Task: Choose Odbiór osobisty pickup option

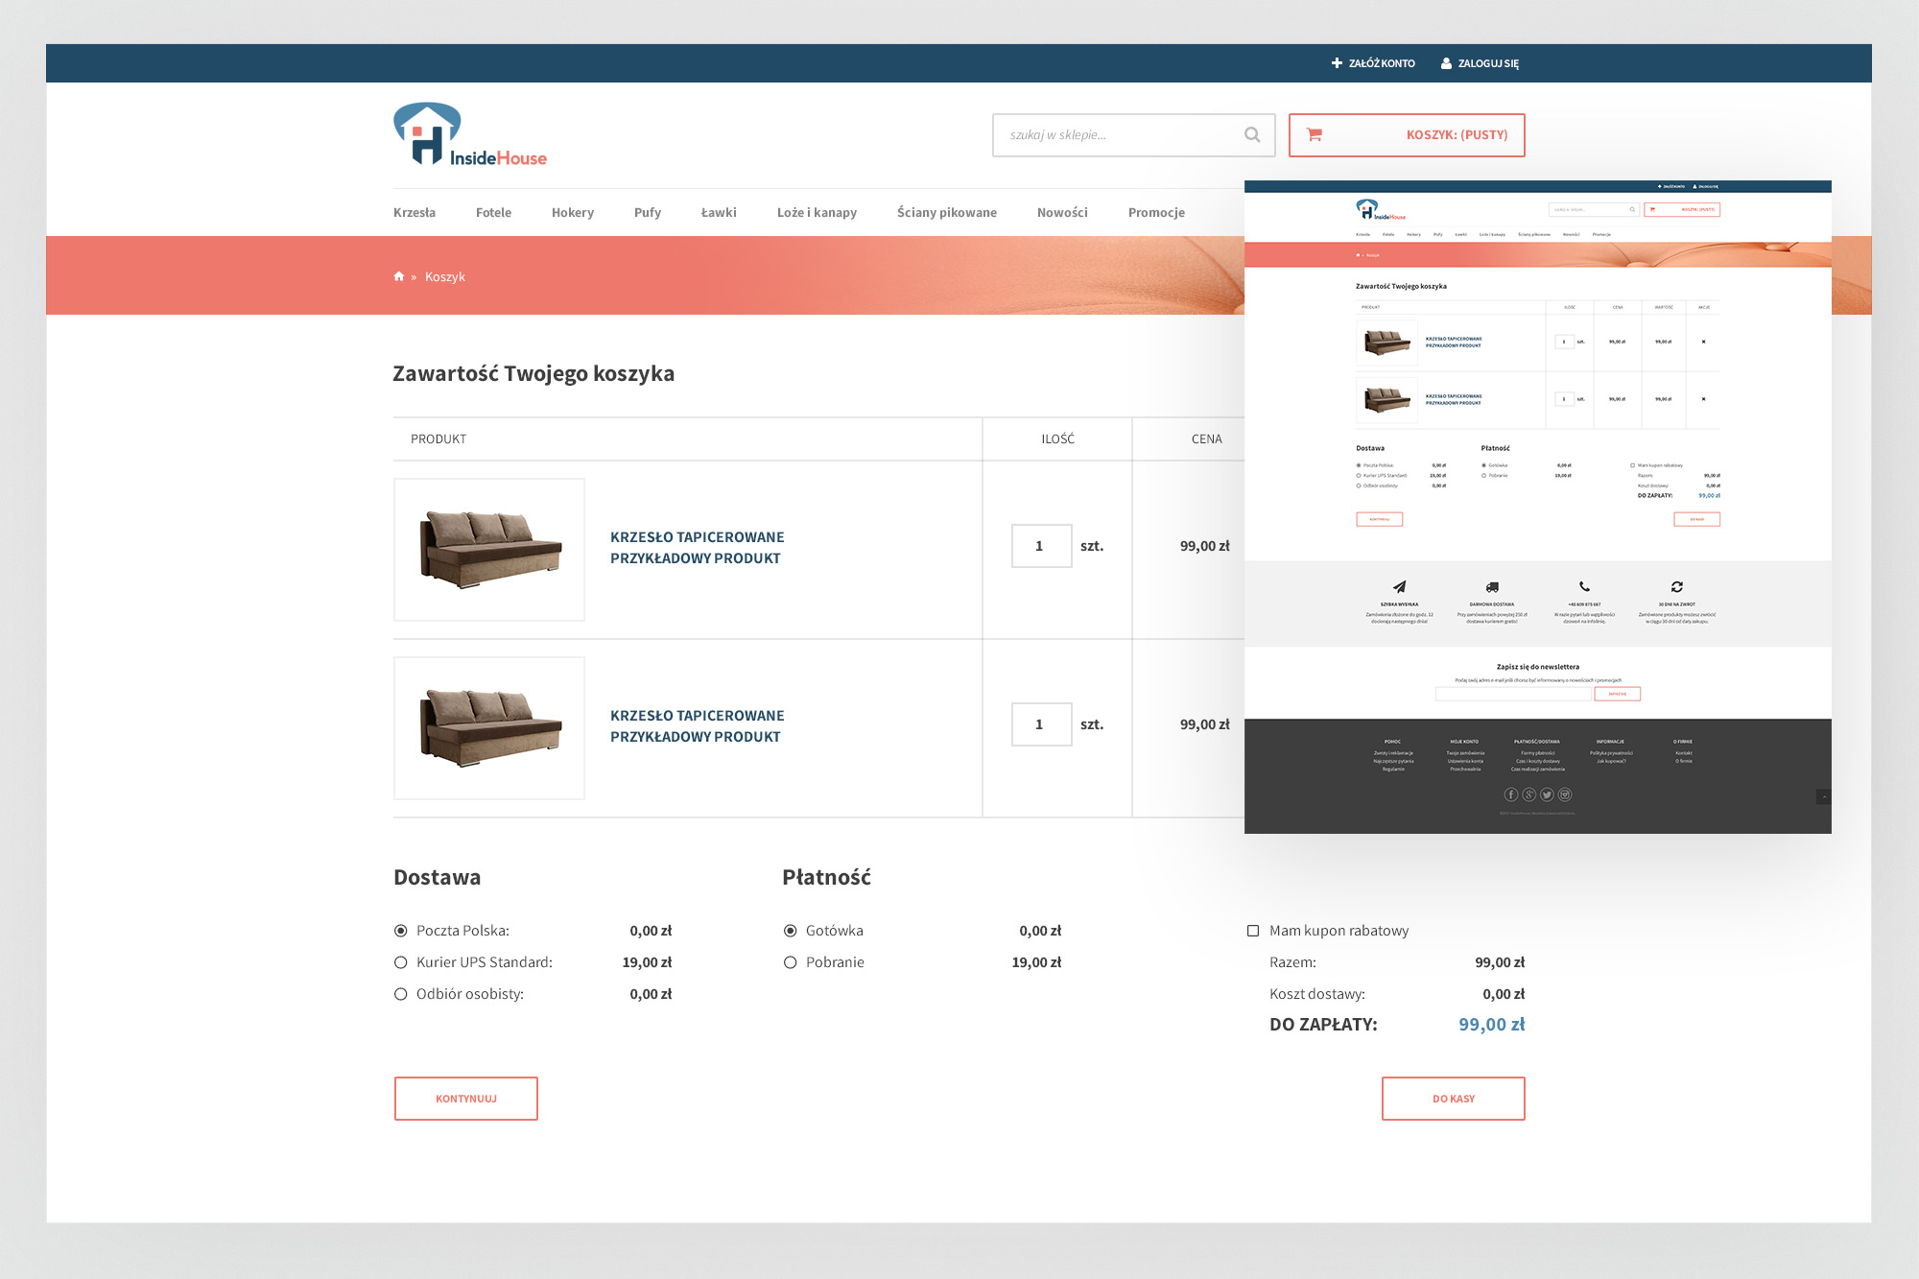Action: click(401, 994)
